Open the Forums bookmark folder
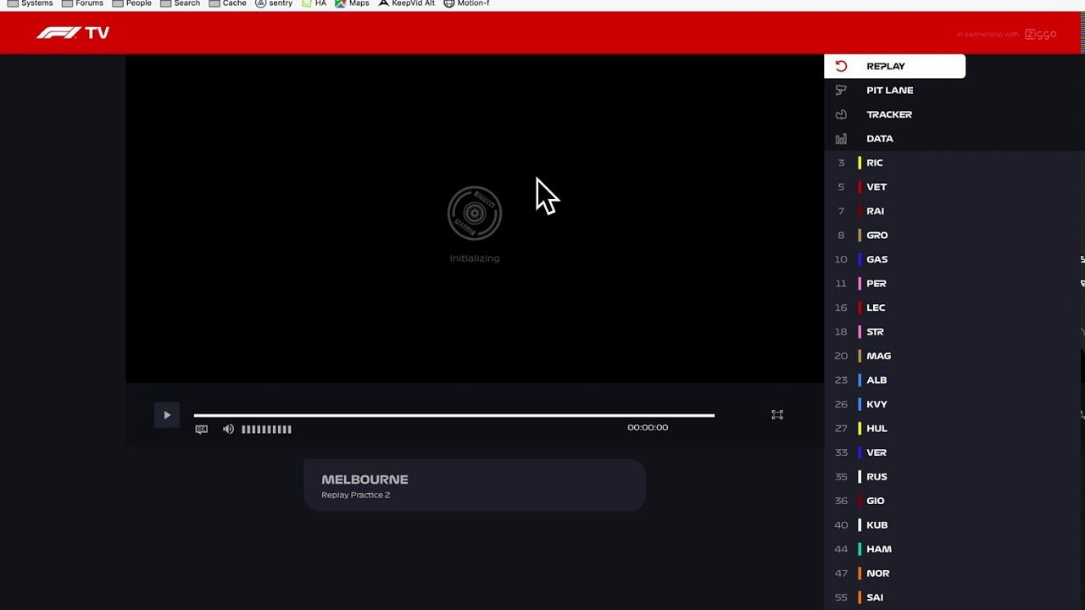This screenshot has height=610, width=1085. pyautogui.click(x=82, y=3)
